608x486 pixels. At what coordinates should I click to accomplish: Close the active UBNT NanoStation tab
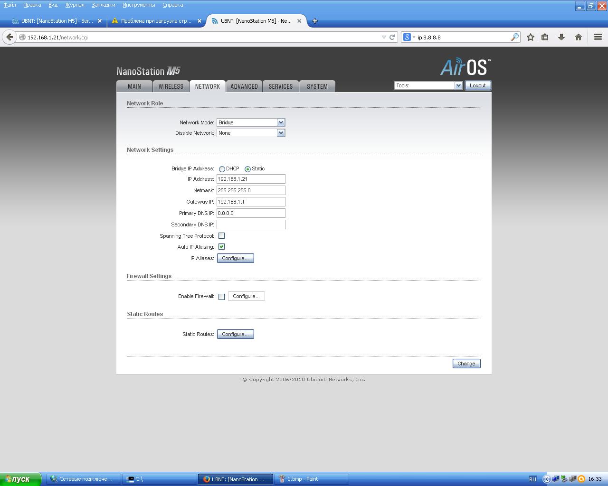(x=299, y=21)
